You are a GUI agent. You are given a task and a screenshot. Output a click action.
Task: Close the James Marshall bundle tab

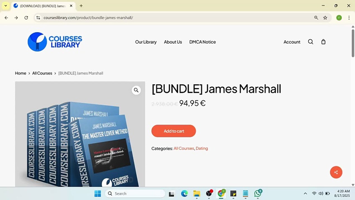coord(71,6)
